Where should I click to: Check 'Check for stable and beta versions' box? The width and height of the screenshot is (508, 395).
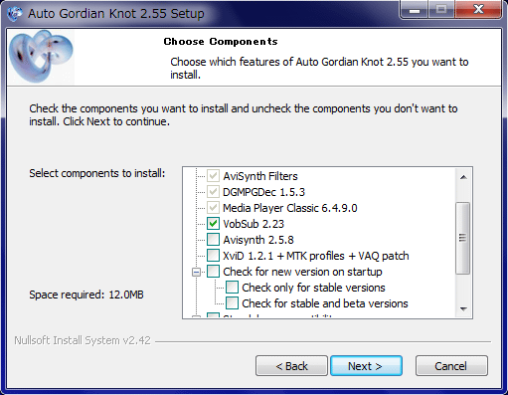click(x=232, y=303)
